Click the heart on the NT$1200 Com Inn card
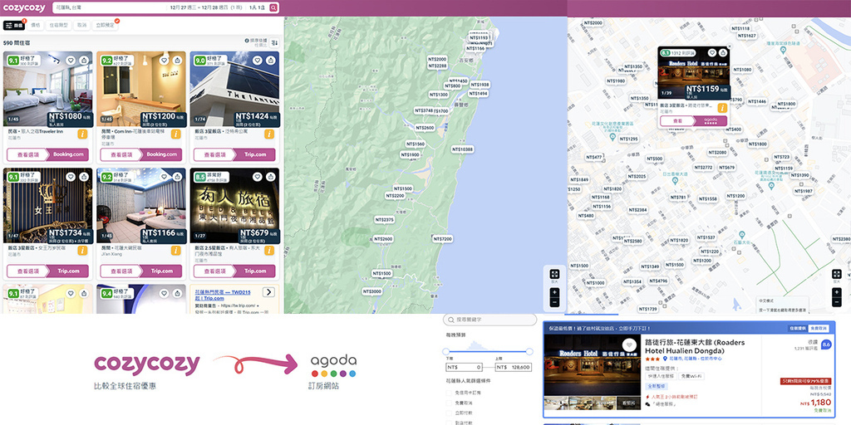The image size is (851, 425). (x=164, y=60)
